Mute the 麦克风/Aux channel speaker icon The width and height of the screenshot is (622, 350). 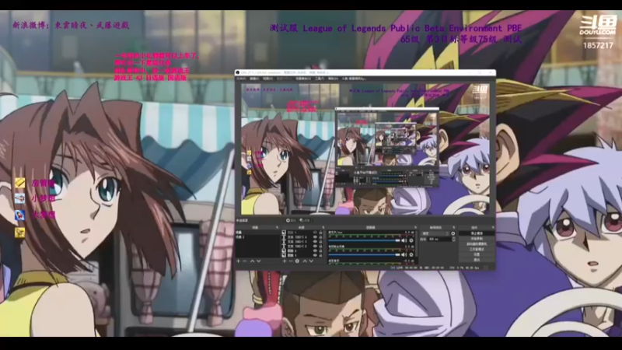[x=404, y=240]
